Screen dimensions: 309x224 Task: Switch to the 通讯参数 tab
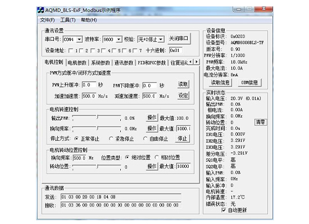[124, 63]
